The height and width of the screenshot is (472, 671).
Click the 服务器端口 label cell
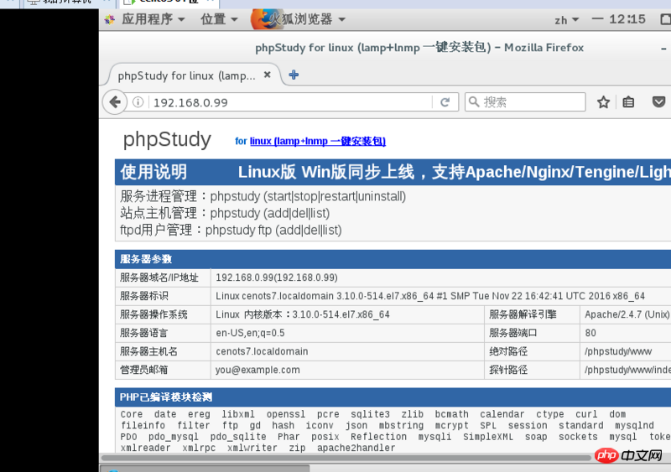532,333
